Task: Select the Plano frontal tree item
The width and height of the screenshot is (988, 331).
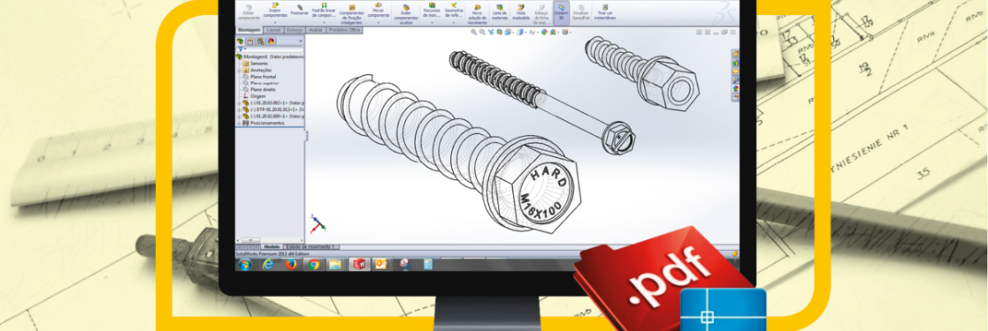Action: pos(264,76)
